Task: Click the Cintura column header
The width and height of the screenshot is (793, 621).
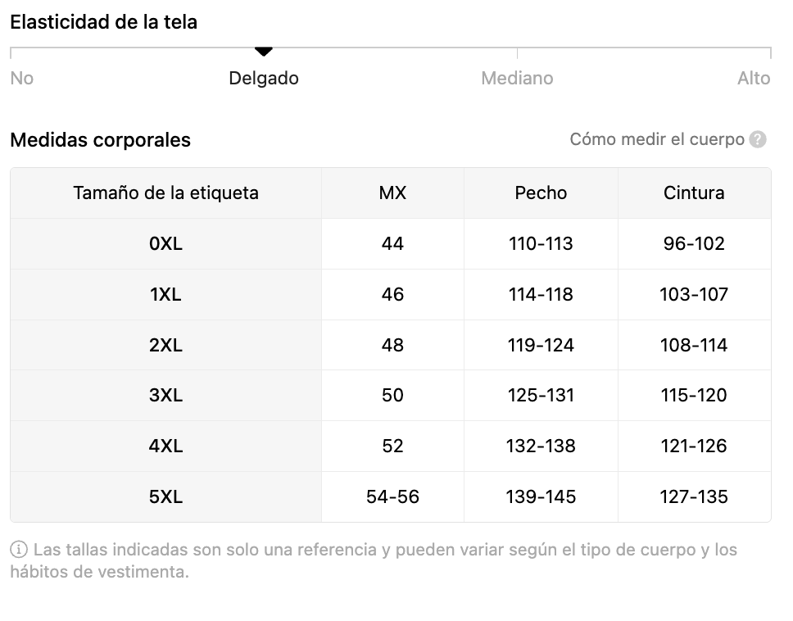Action: 694,193
